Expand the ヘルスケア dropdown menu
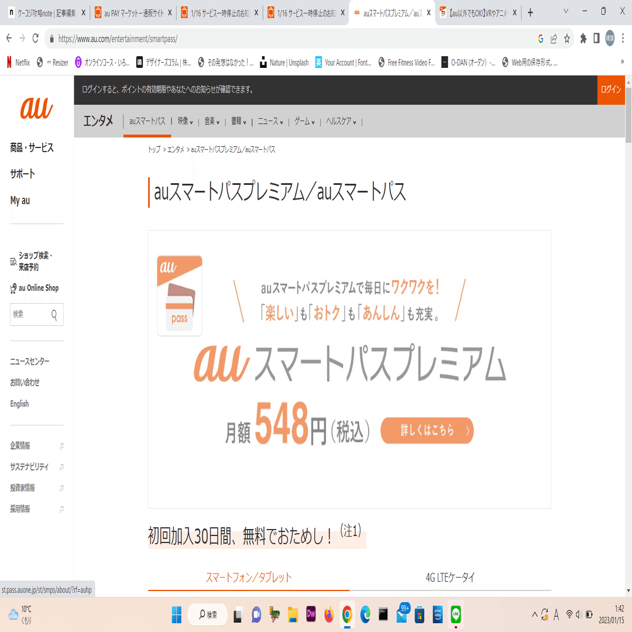Screen dimensions: 632x632 tap(341, 121)
